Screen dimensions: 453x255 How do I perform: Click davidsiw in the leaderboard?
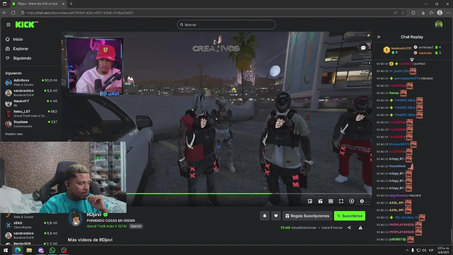coord(425,53)
